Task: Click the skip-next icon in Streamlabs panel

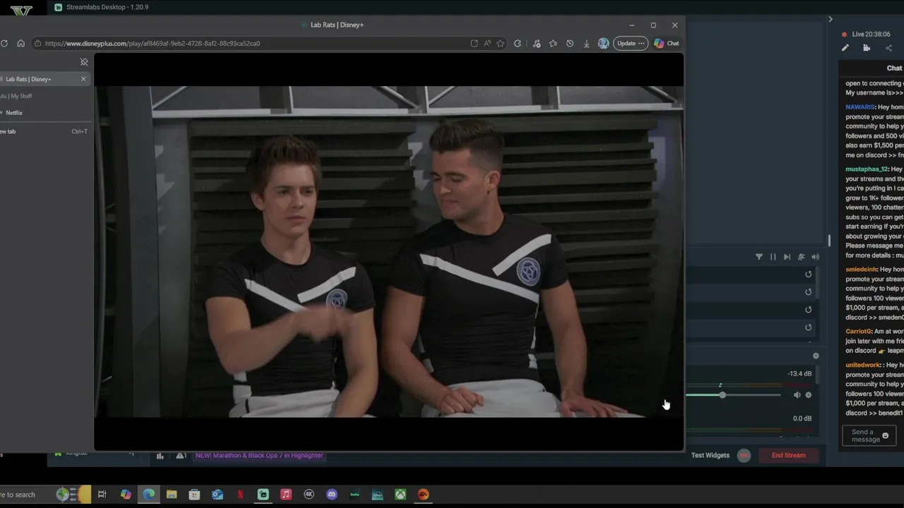Action: [787, 257]
